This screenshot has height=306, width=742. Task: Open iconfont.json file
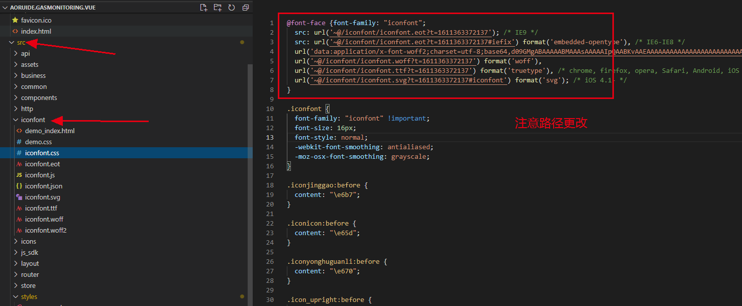coord(44,186)
